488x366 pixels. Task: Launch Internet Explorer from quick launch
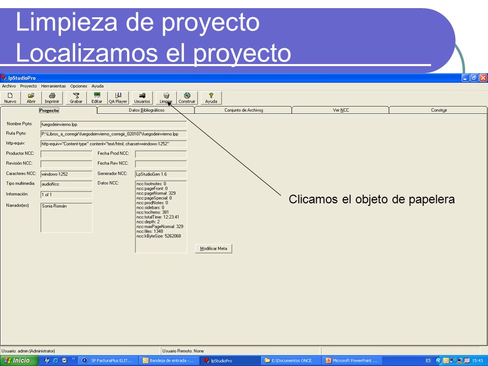(56, 360)
